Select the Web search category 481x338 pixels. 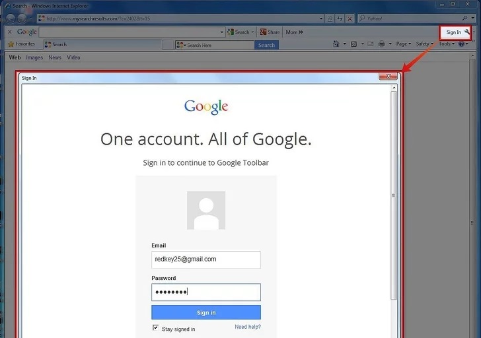(x=15, y=57)
